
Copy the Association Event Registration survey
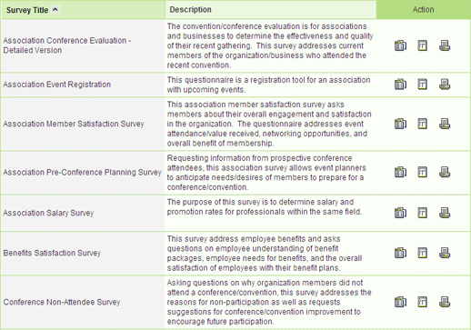400,85
